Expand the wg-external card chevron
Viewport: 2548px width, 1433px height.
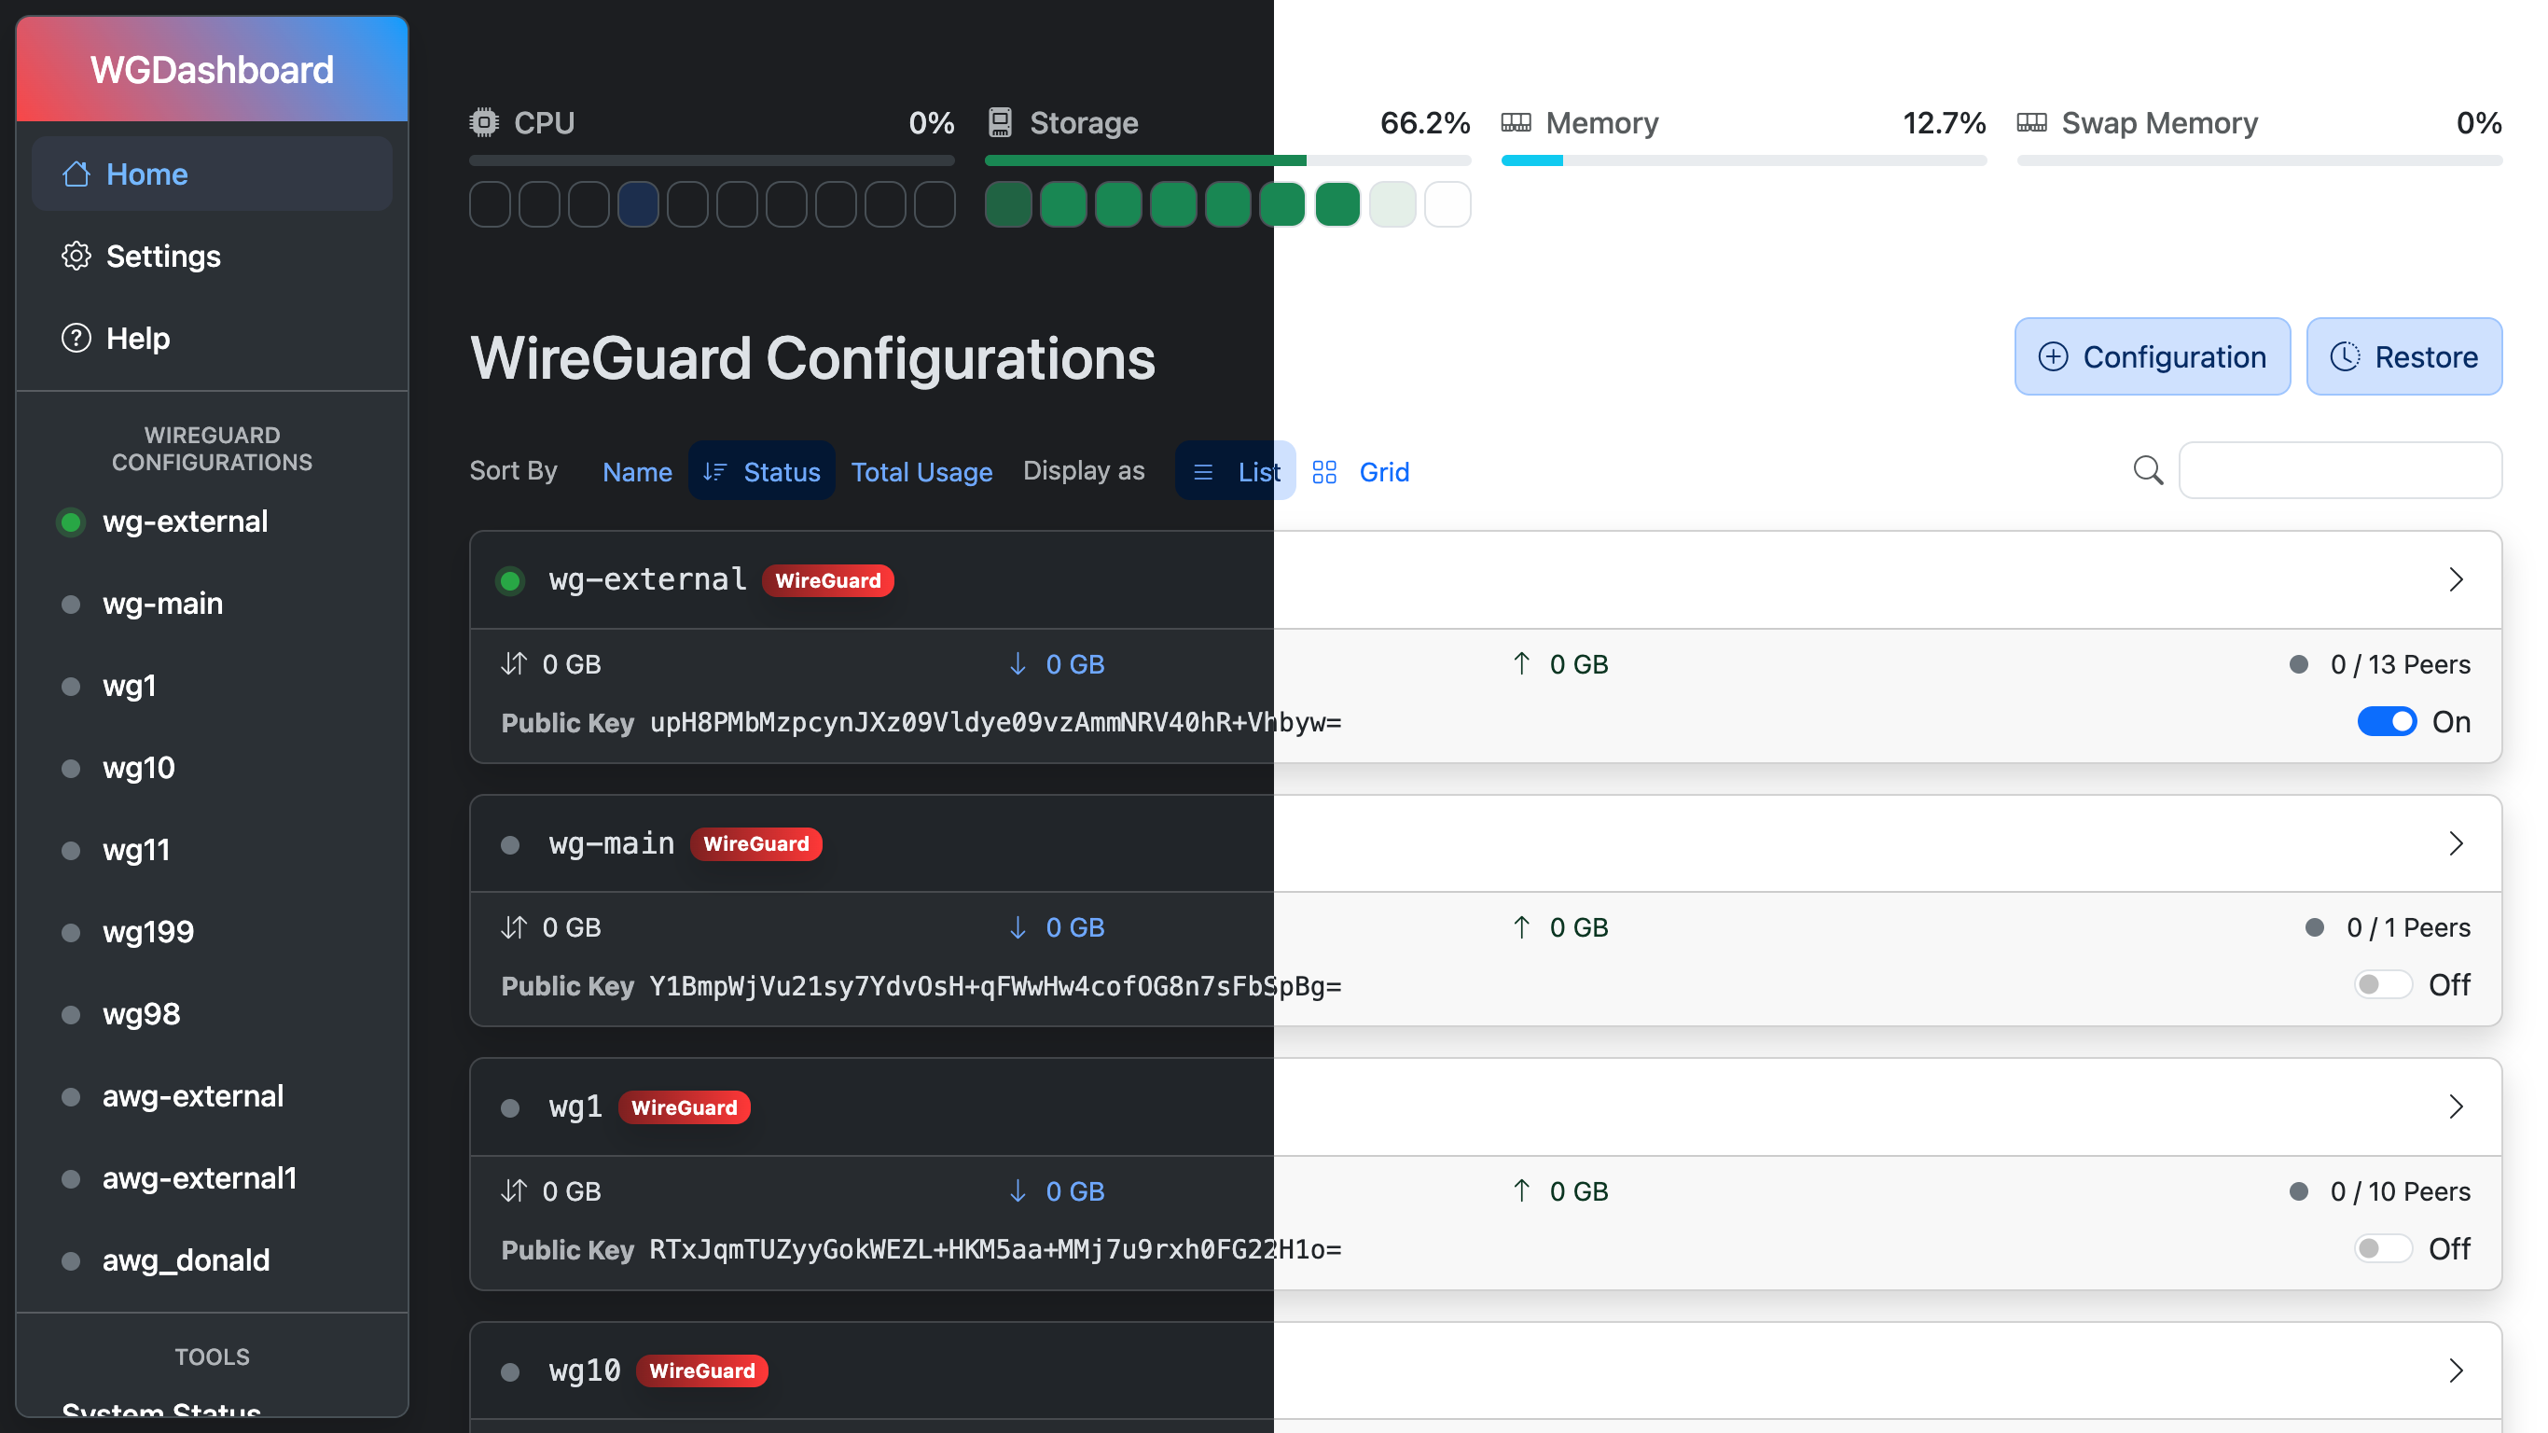2455,580
